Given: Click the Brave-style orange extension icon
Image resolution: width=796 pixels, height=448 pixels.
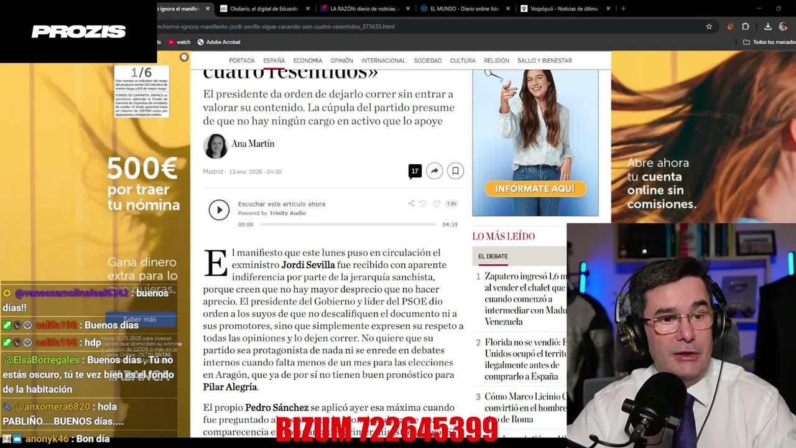Looking at the screenshot, I should 730,27.
